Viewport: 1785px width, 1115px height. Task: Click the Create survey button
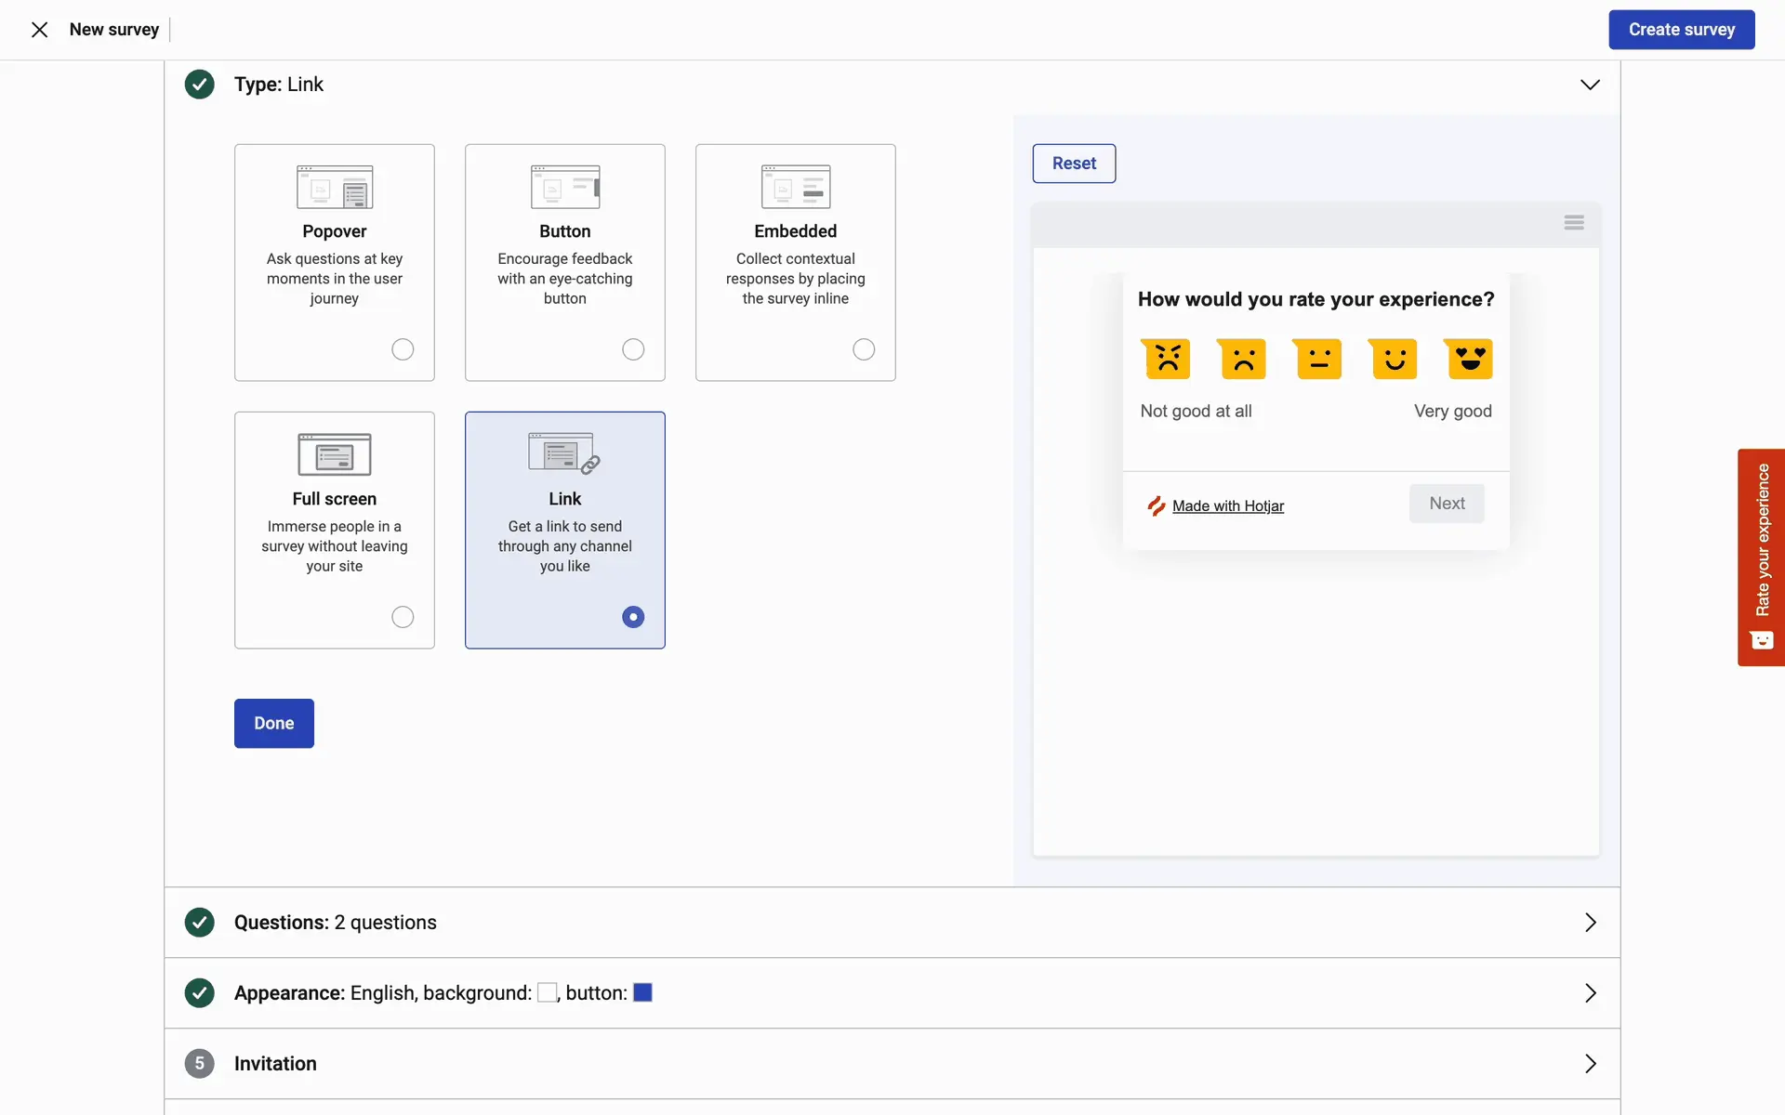(1681, 30)
